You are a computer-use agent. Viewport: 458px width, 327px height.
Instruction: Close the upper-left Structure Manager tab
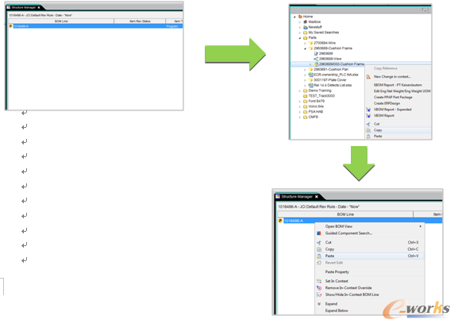pyautogui.click(x=39, y=8)
